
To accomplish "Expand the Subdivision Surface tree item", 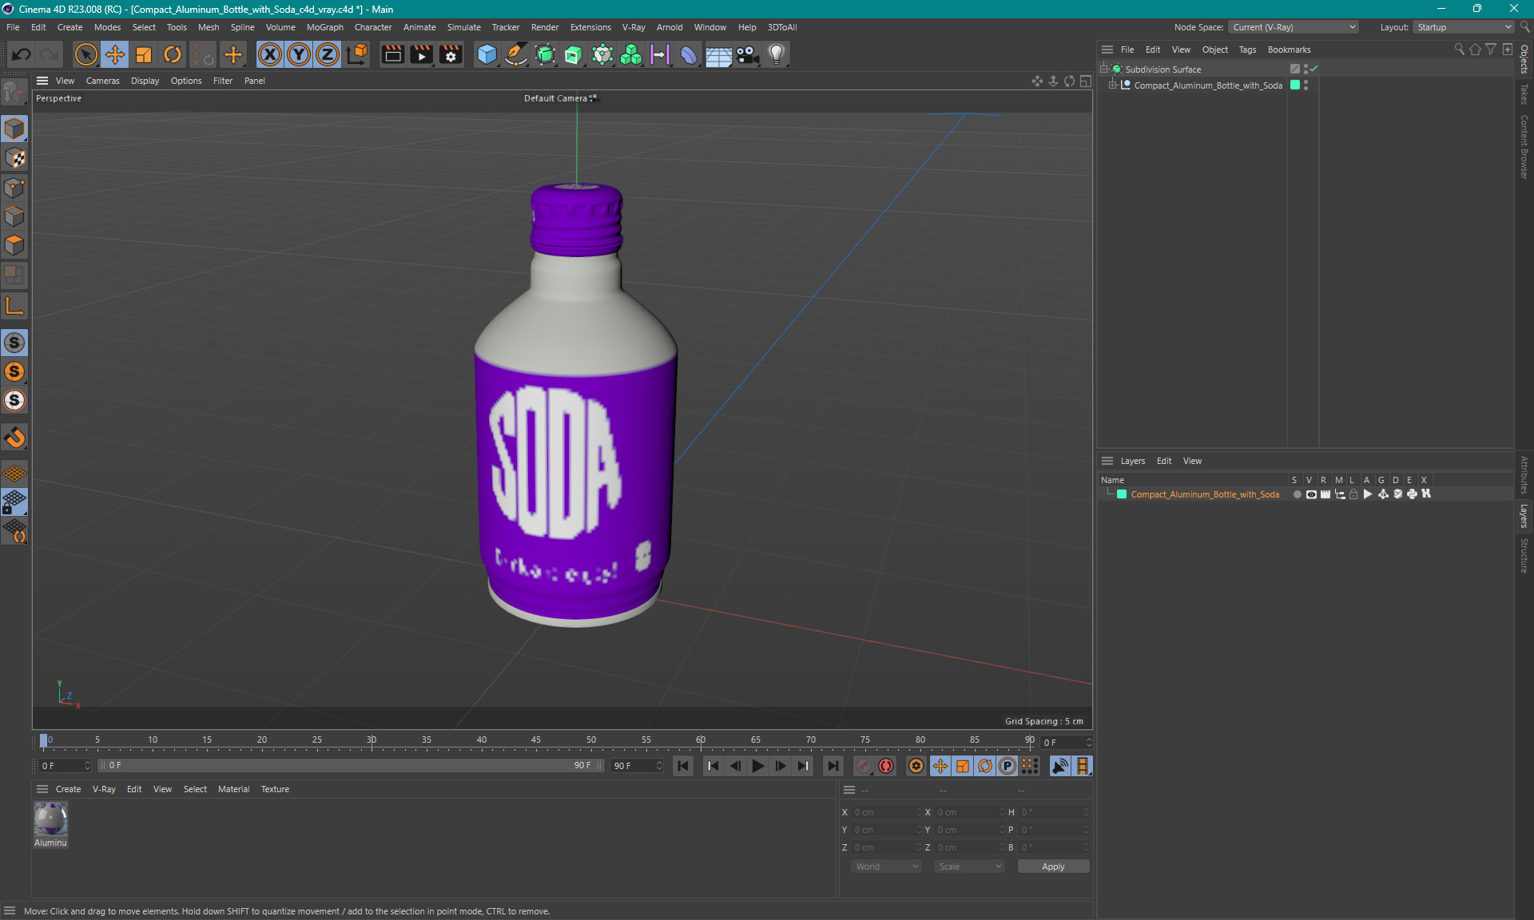I will (1104, 69).
